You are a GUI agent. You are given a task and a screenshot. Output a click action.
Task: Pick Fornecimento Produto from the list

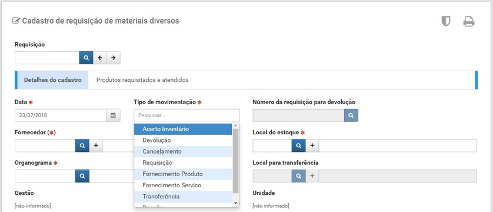tap(183, 174)
